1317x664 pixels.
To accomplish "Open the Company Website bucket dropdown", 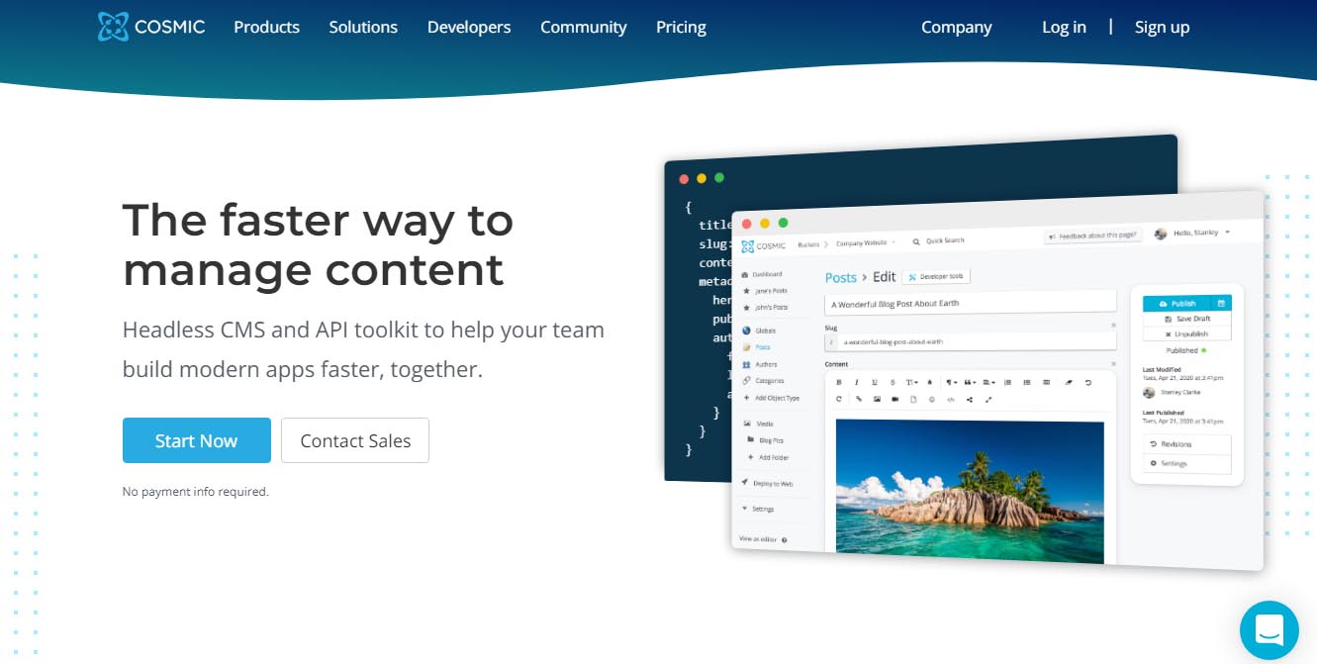I will click(x=866, y=241).
